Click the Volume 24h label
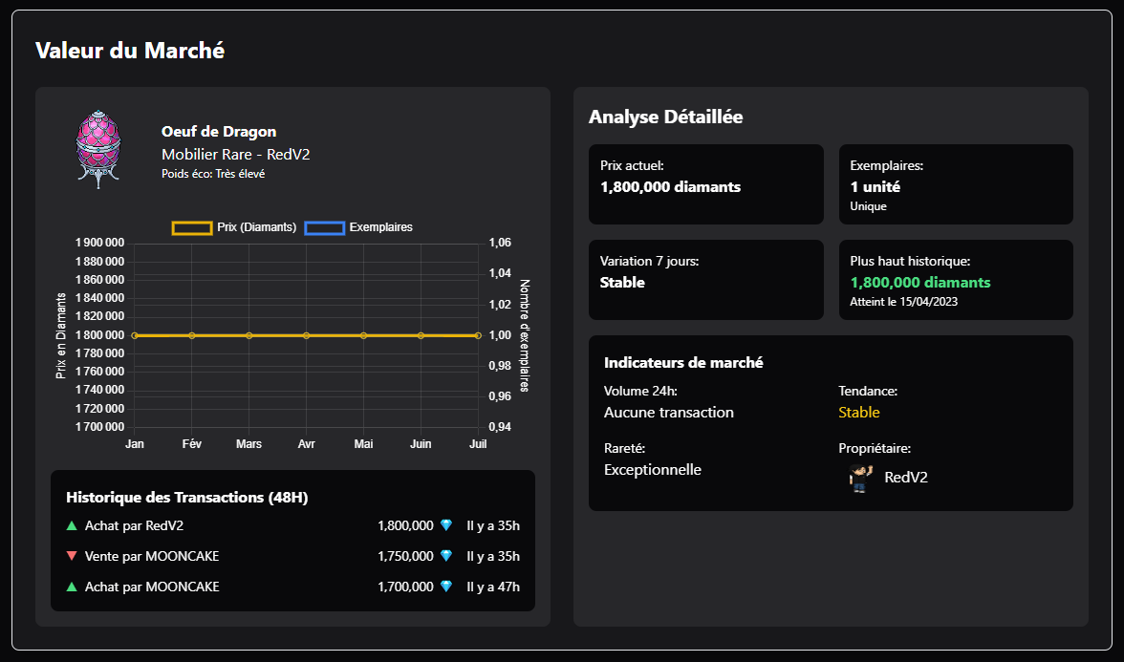 640,392
